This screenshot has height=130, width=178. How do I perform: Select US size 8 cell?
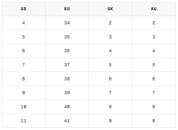click(24, 79)
